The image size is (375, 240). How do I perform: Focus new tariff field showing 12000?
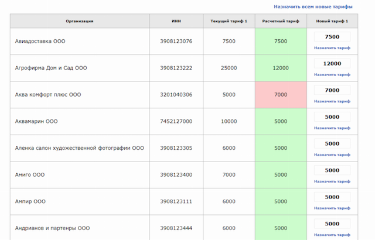tap(332, 64)
